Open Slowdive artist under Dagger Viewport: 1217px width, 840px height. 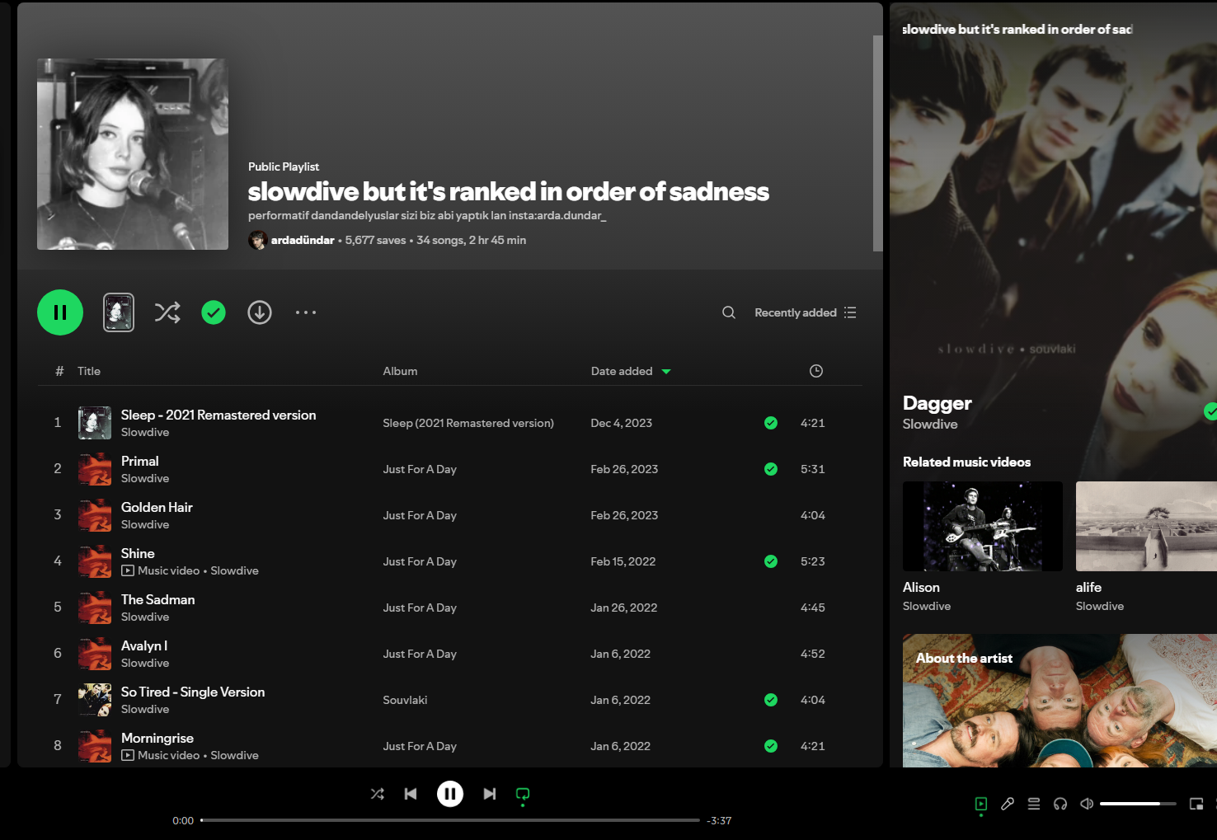930,424
